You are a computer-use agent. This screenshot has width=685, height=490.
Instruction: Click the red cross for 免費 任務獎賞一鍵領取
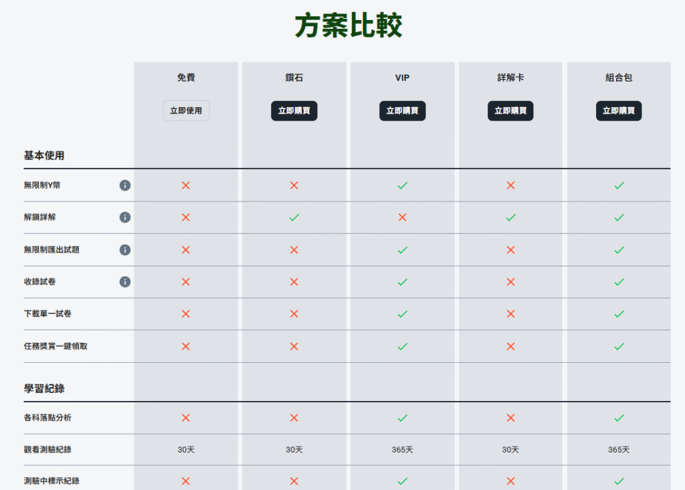(x=186, y=346)
